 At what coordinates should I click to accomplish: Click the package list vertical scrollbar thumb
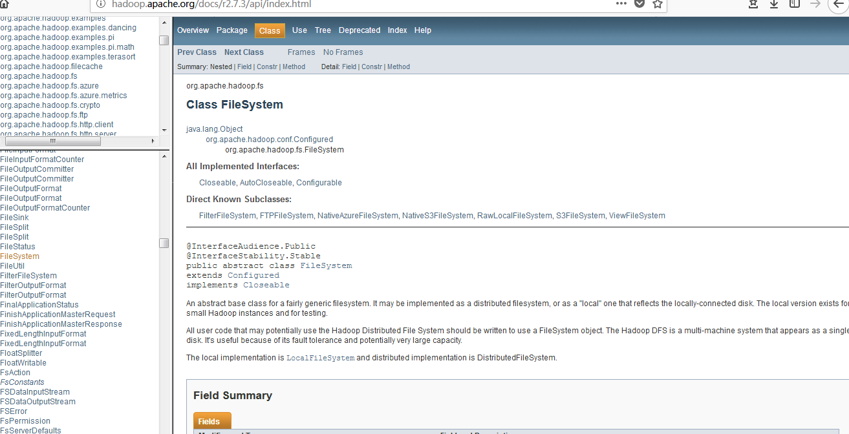point(164,40)
